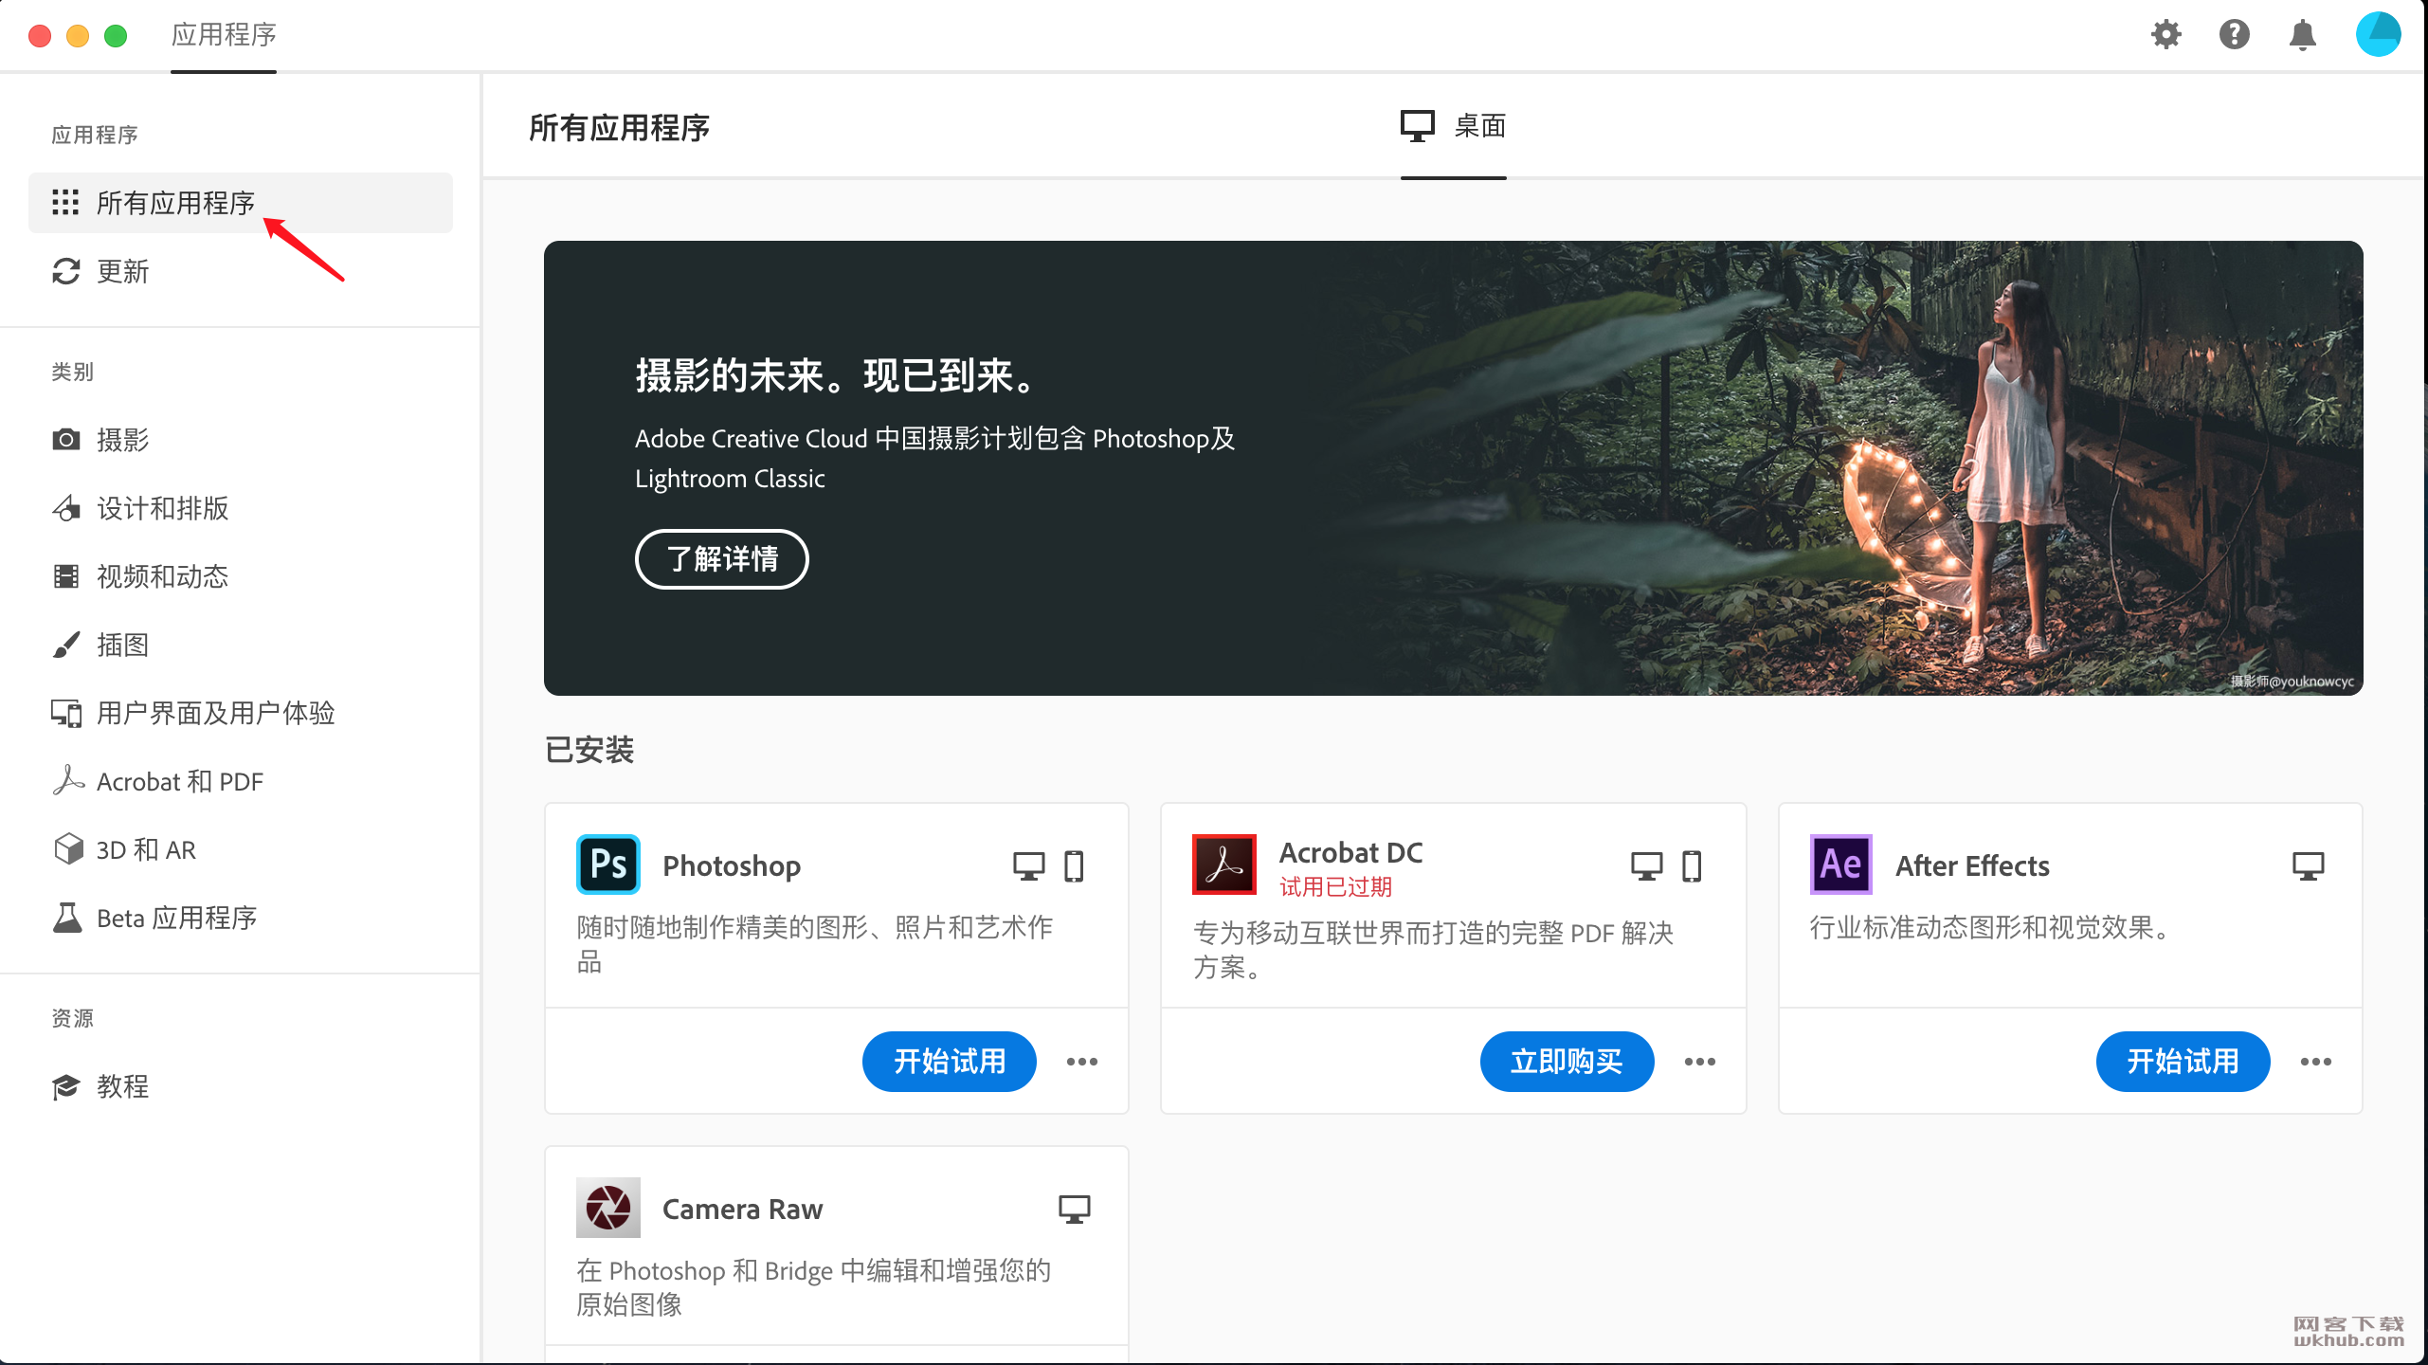Open After Effects' more options ellipsis menu
The image size is (2428, 1365).
pyautogui.click(x=2315, y=1062)
